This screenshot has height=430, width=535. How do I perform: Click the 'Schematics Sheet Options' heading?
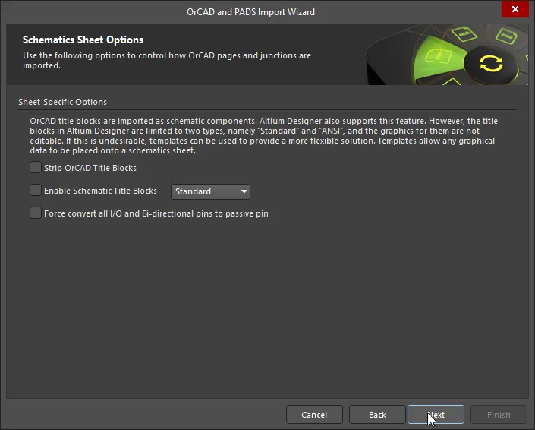tap(83, 40)
